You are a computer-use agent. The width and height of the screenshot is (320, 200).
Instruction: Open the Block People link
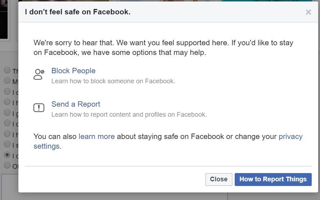tap(73, 71)
